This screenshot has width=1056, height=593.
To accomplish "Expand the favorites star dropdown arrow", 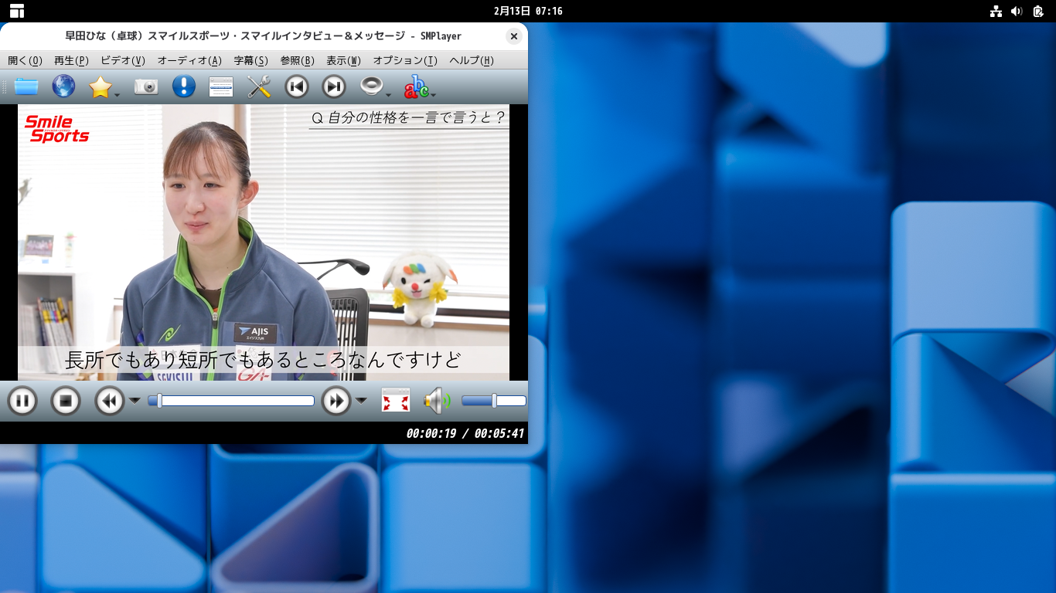I will coord(118,95).
